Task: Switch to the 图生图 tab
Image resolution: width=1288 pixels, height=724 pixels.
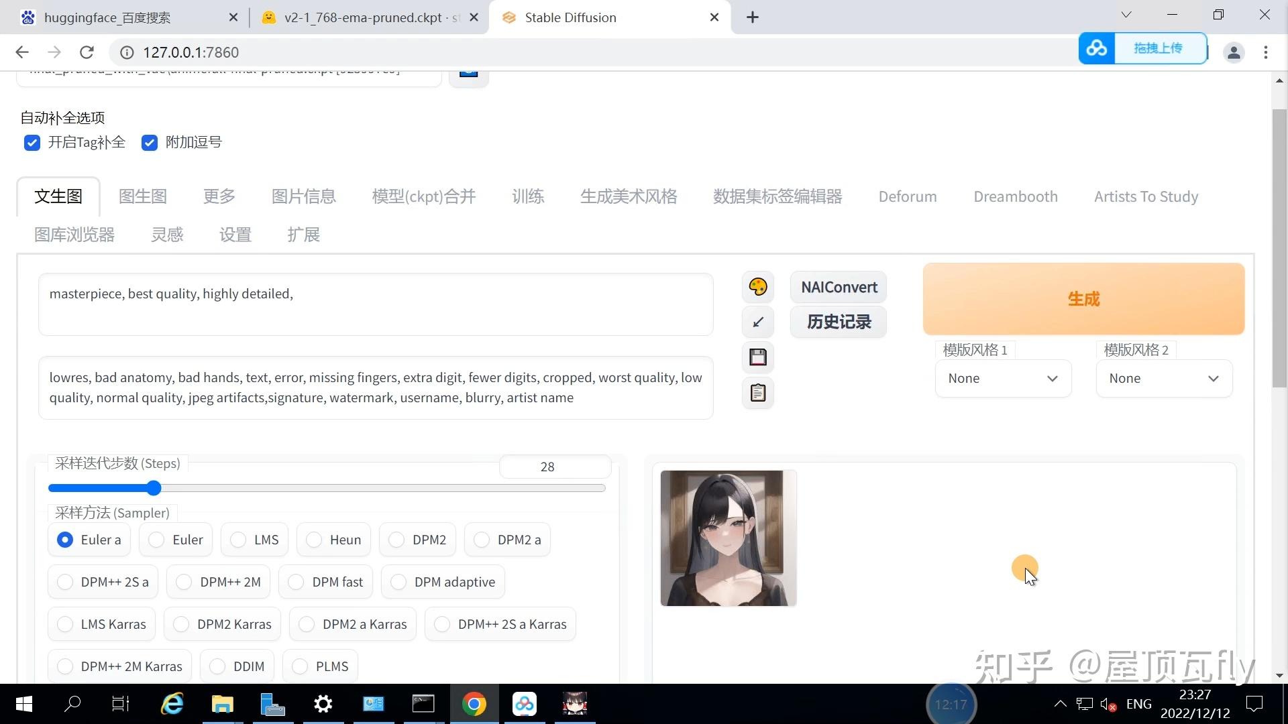Action: coord(143,196)
